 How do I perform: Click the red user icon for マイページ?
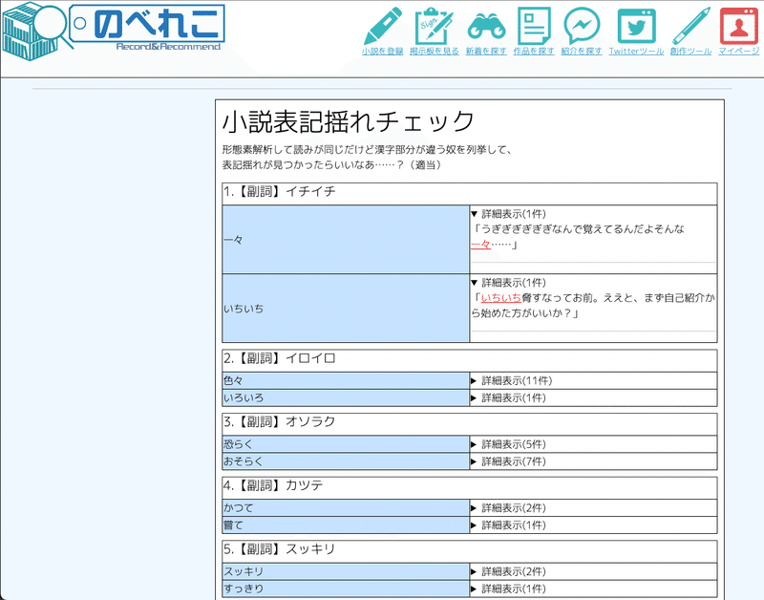tap(738, 26)
